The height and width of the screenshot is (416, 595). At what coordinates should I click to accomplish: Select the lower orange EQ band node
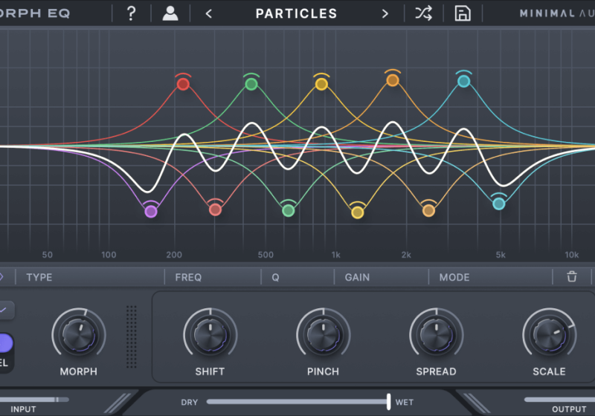[428, 210]
